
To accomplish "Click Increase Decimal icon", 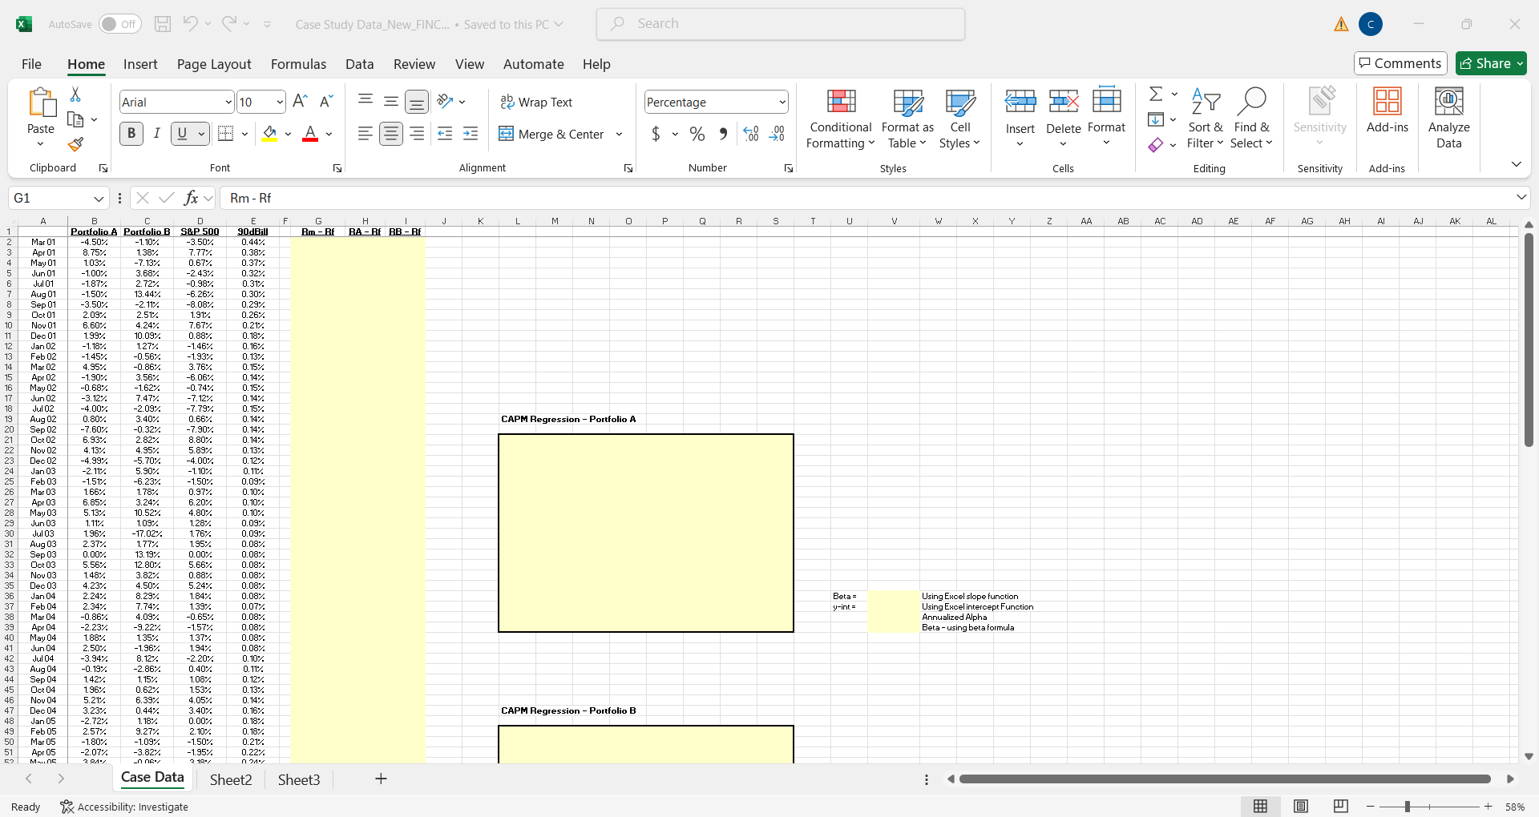I will click(x=750, y=134).
